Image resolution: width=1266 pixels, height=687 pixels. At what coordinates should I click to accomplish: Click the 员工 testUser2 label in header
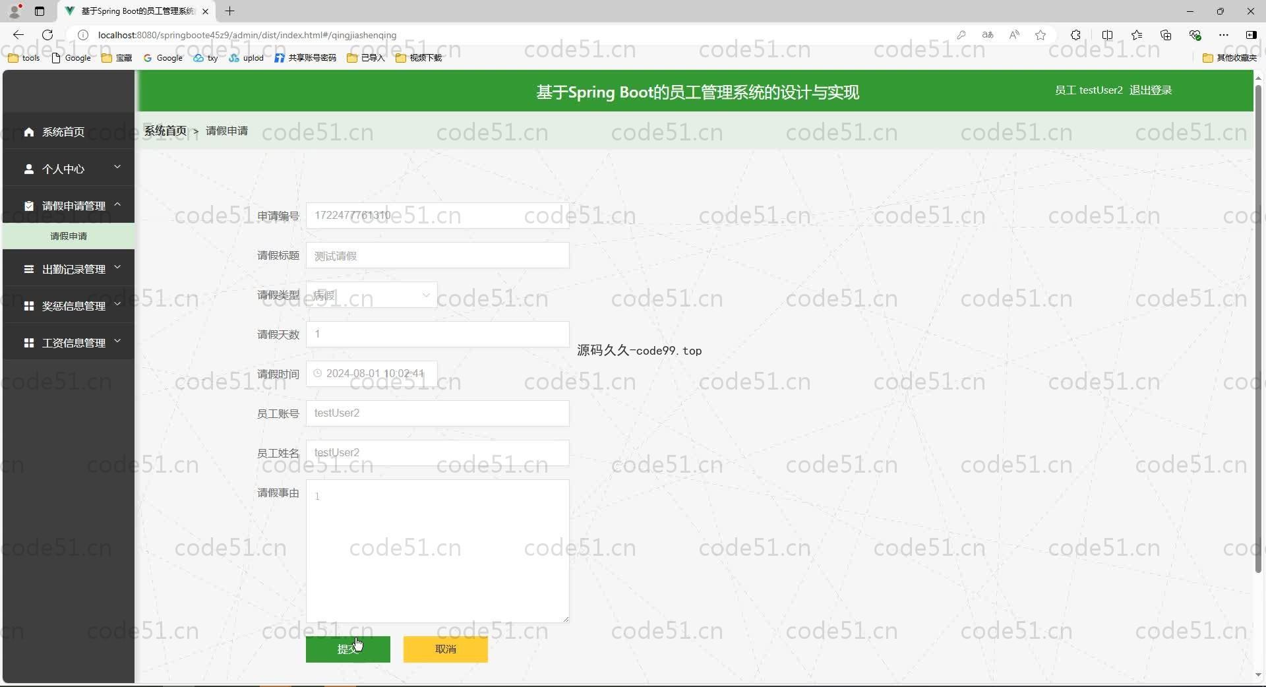pyautogui.click(x=1088, y=90)
